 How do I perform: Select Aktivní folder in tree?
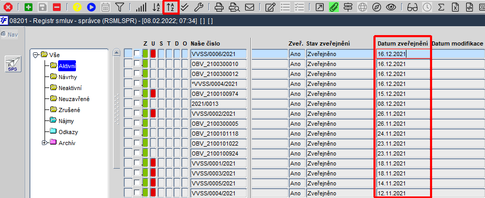pyautogui.click(x=67, y=66)
